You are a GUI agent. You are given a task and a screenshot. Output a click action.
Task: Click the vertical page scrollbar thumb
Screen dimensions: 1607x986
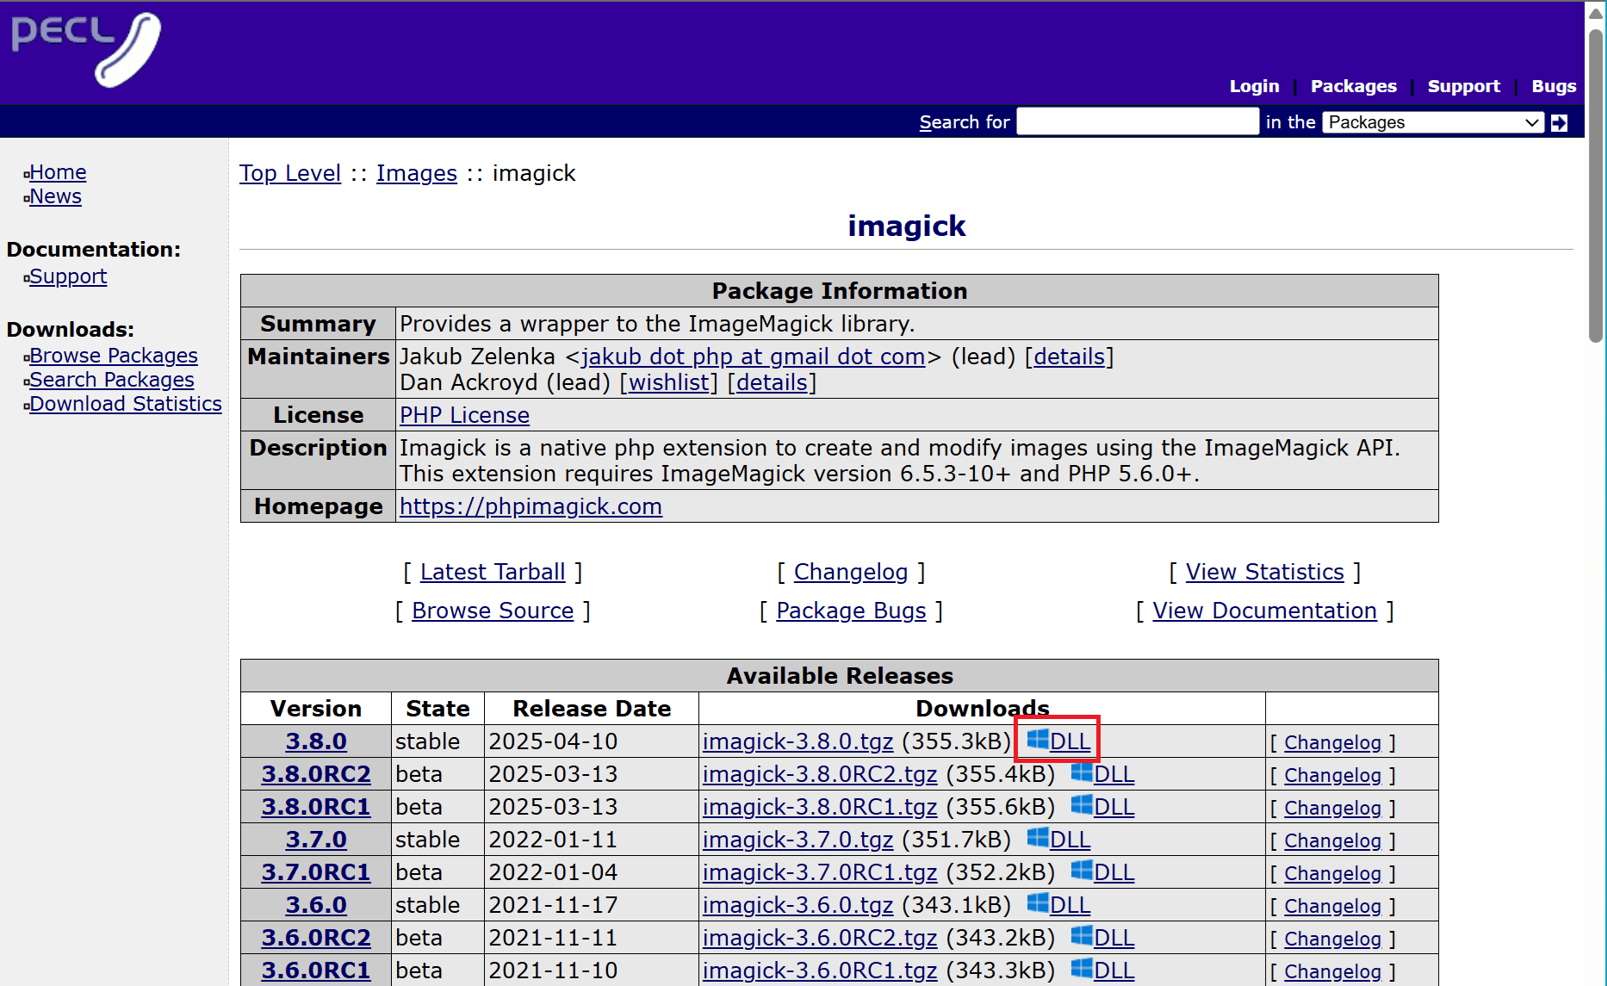click(1595, 185)
